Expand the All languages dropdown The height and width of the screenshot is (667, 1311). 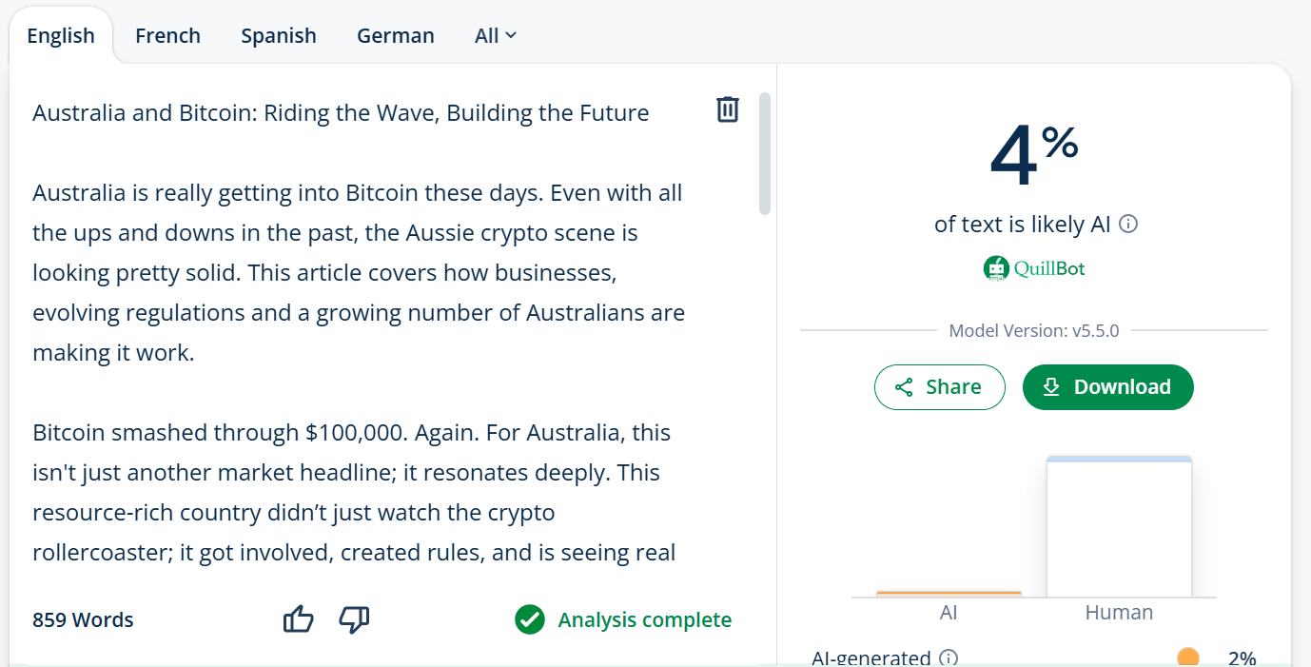tap(496, 36)
